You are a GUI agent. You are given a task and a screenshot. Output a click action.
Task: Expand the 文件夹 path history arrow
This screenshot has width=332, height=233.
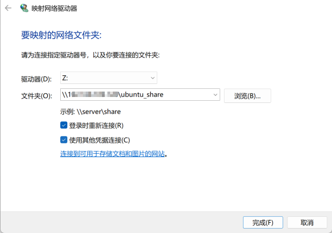point(215,95)
